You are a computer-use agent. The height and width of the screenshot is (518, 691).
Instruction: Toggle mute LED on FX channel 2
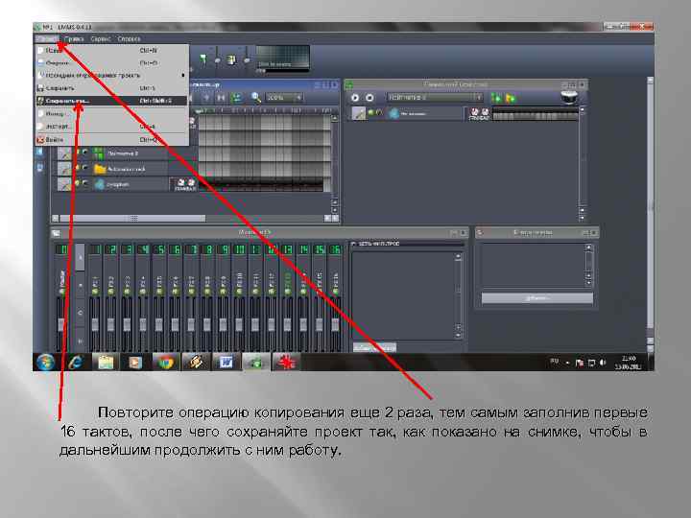click(x=111, y=292)
